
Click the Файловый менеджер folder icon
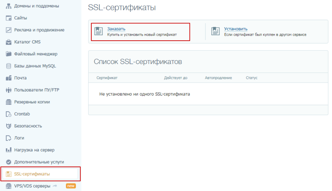[x=8, y=54]
